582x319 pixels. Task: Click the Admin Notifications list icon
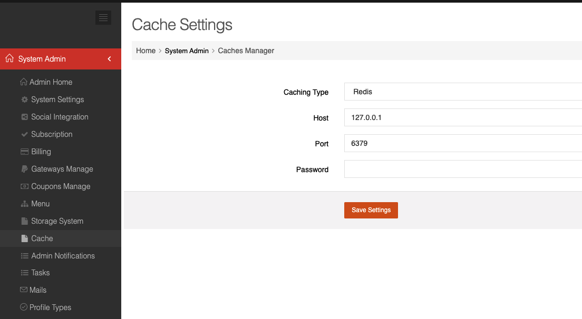click(x=24, y=256)
